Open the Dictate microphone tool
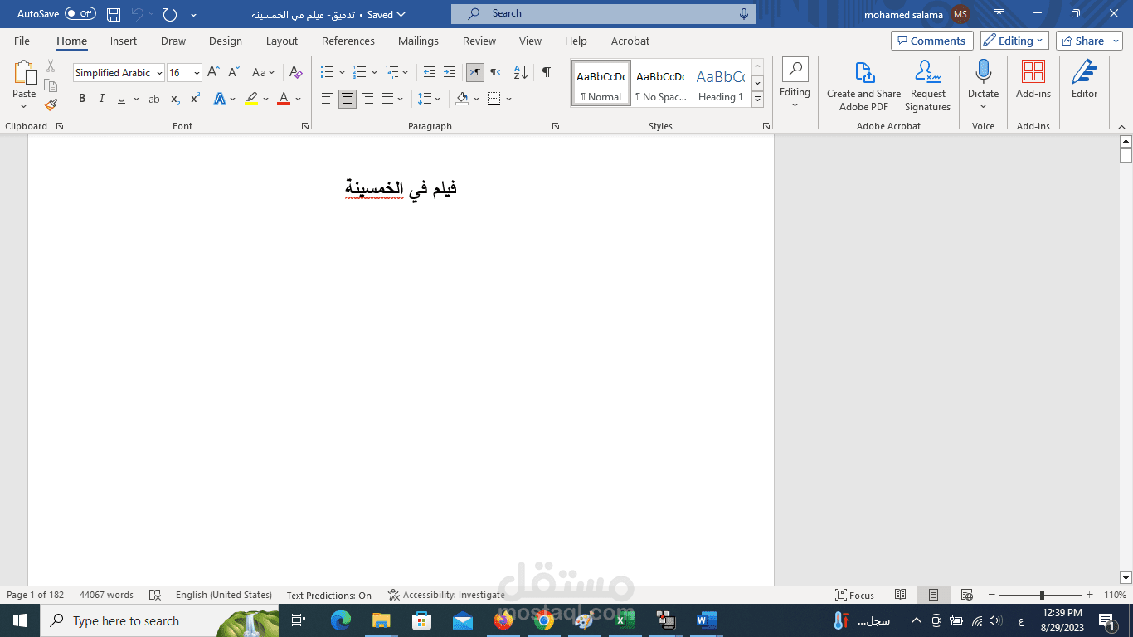1133x637 pixels. 983,85
